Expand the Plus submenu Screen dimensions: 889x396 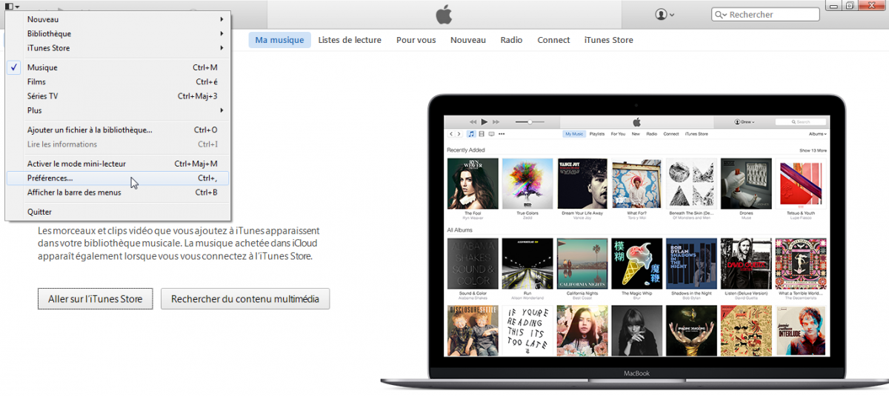point(118,110)
